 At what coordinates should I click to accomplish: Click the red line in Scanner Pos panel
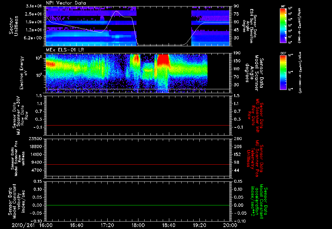coord(137,164)
